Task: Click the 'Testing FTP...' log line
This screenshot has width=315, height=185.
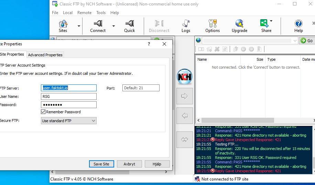Action: [227, 144]
